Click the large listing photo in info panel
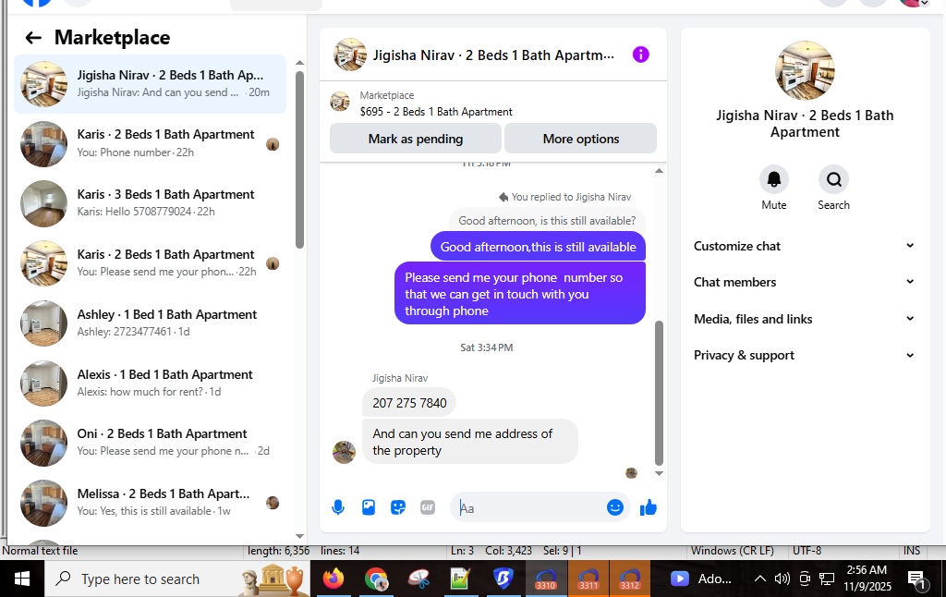The height and width of the screenshot is (597, 946). (805, 70)
